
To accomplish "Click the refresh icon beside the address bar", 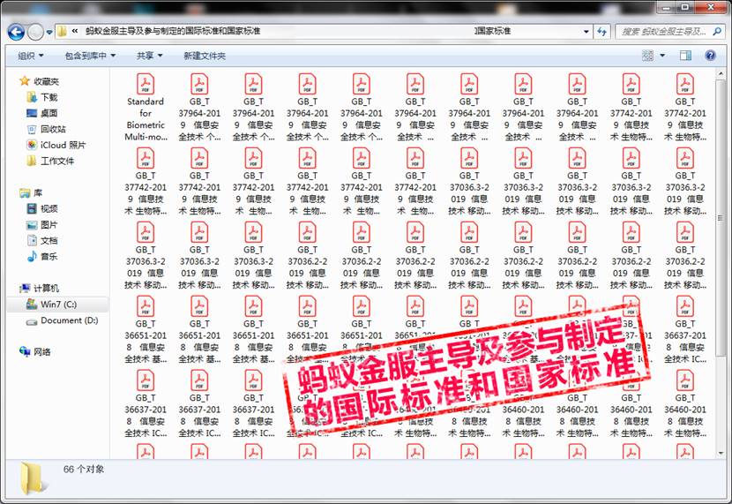I will click(x=602, y=32).
